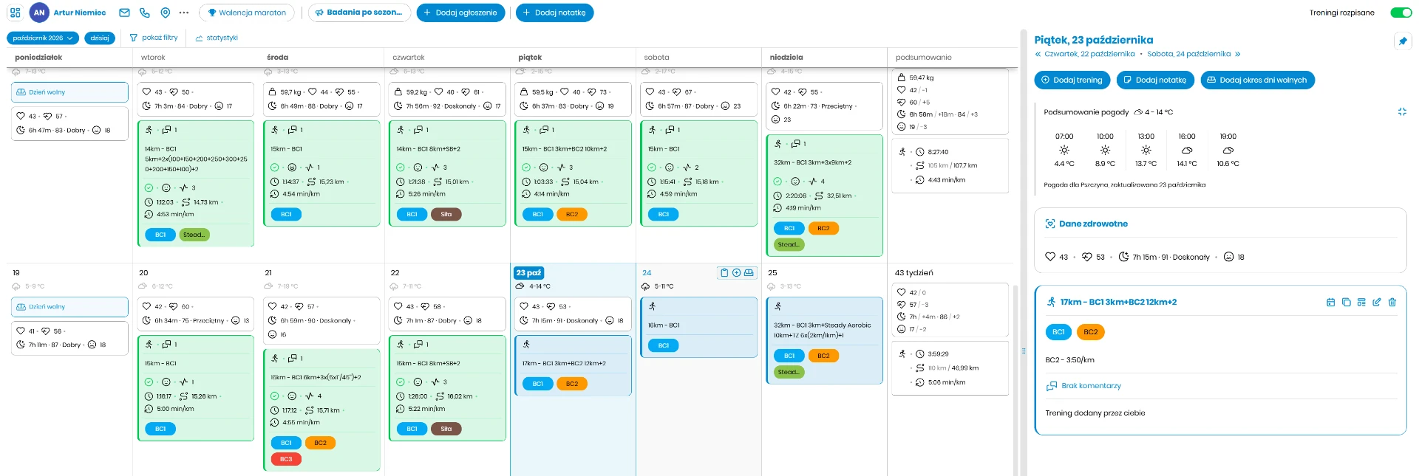Open the Walencja maraton goal chip

[248, 13]
